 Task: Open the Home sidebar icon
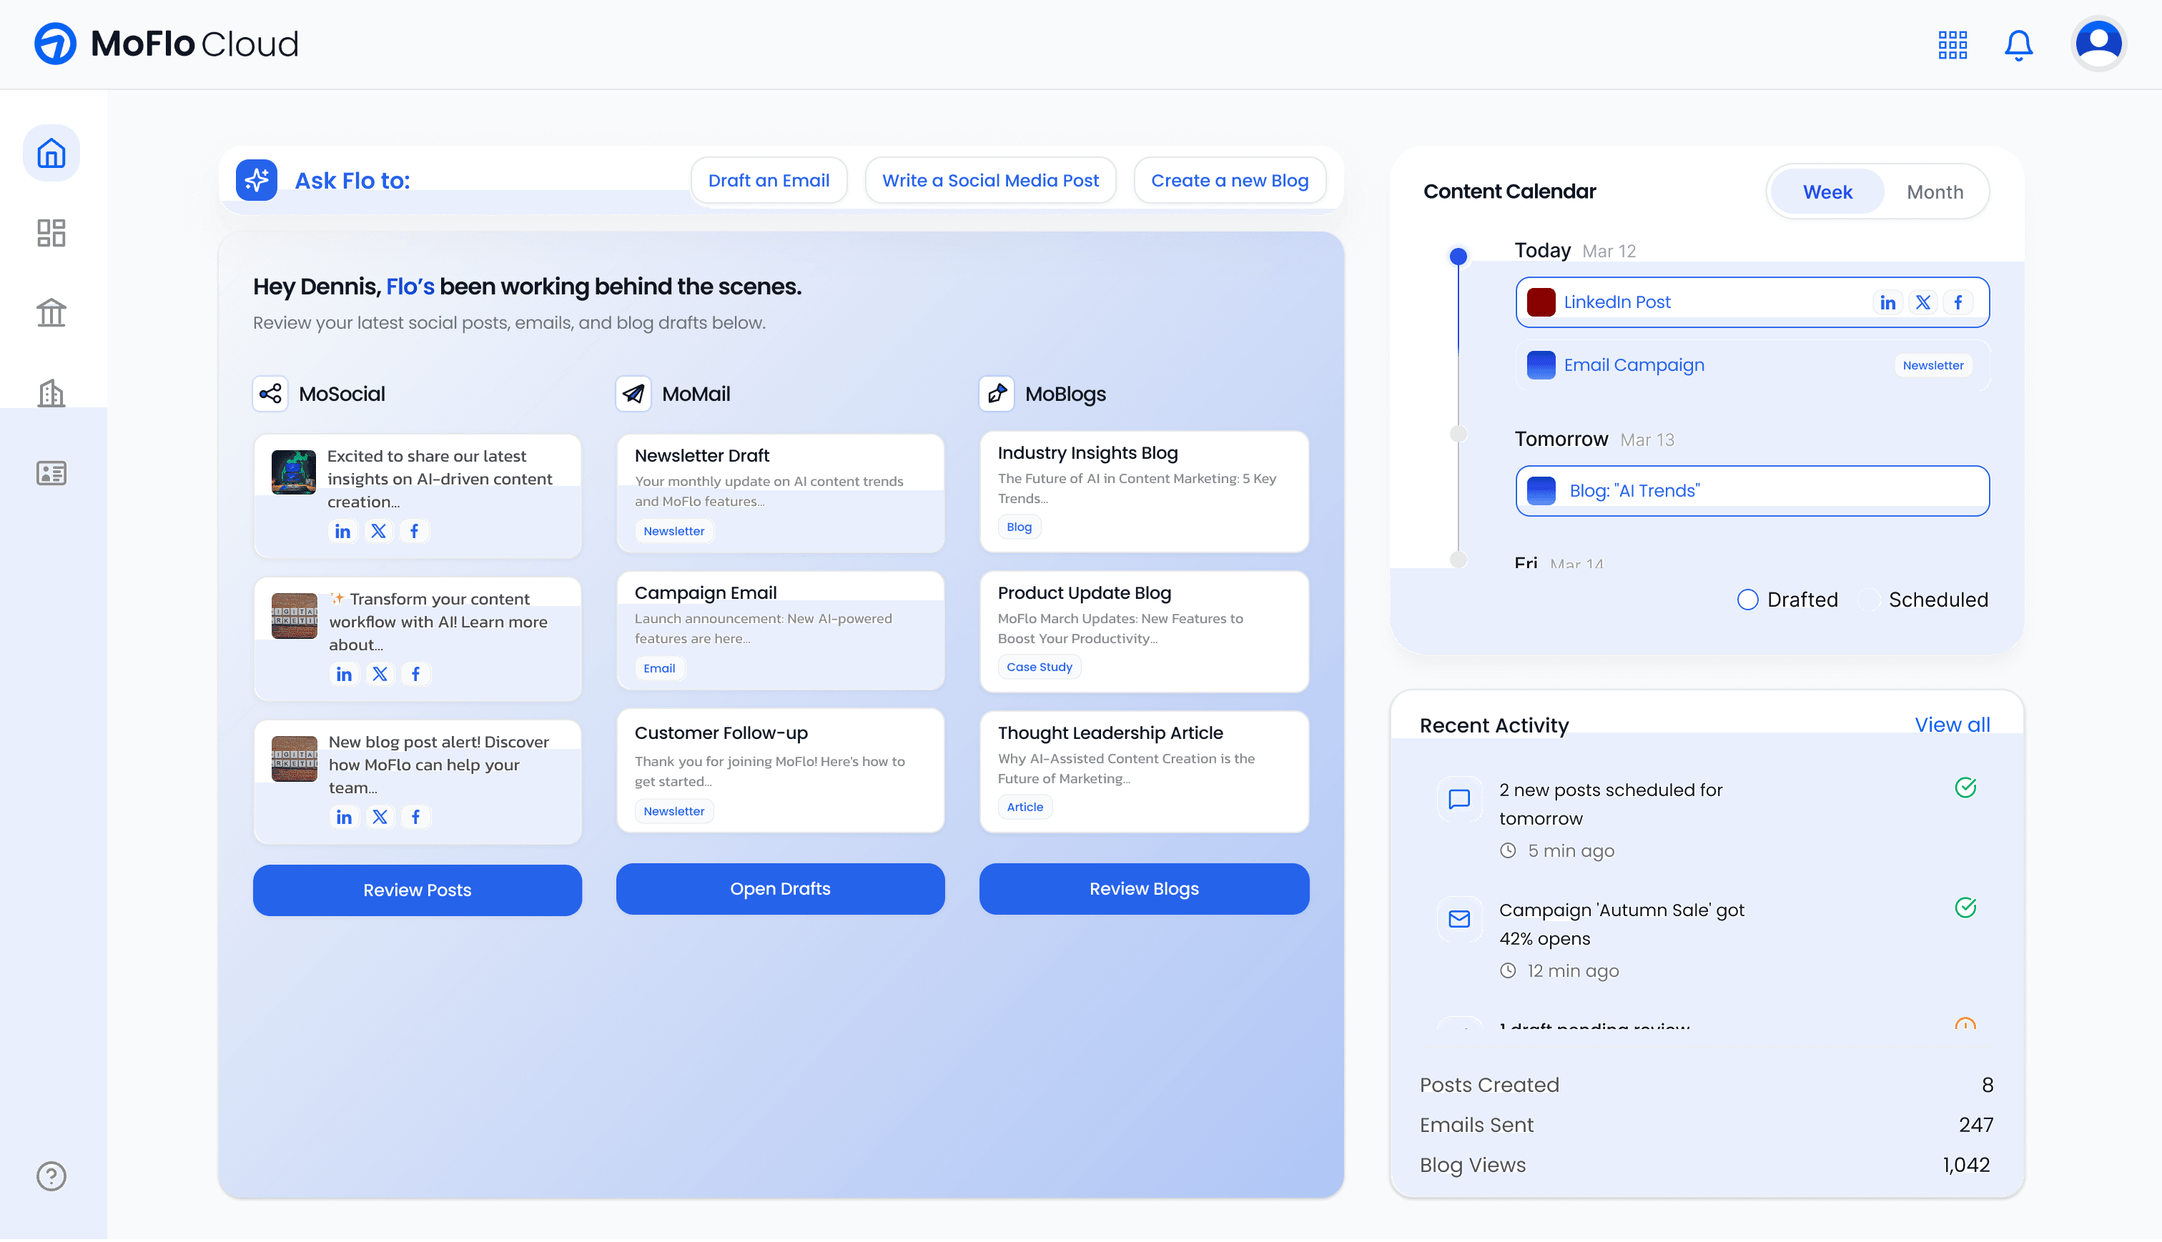click(51, 154)
